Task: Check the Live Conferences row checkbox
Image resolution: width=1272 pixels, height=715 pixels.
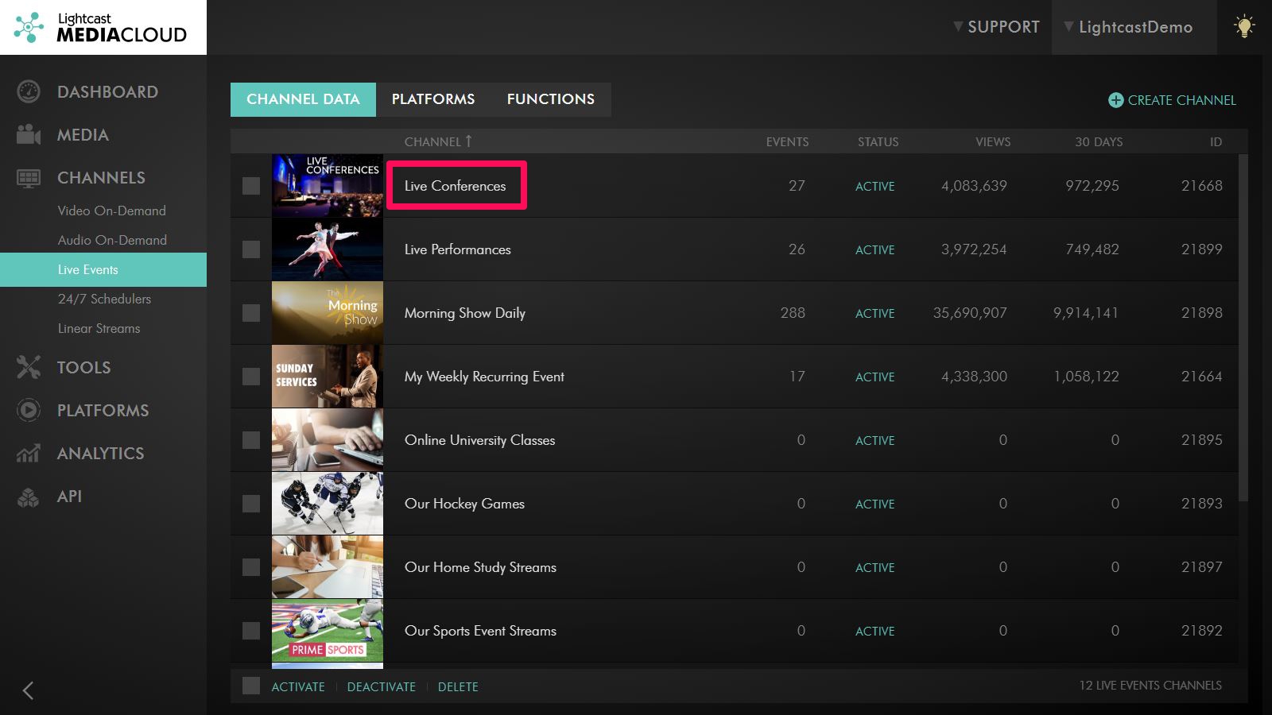Action: click(251, 186)
